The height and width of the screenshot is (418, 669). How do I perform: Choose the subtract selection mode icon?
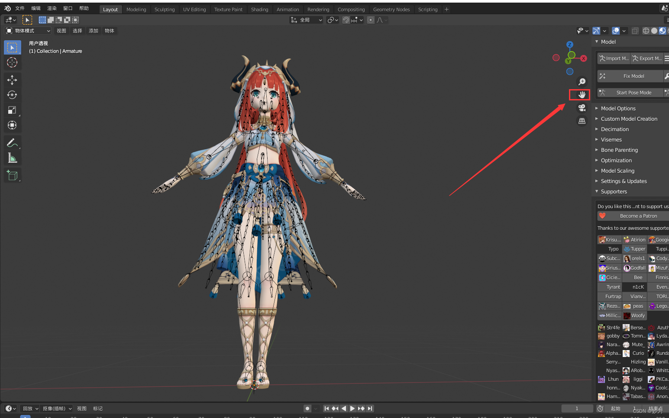click(x=59, y=20)
